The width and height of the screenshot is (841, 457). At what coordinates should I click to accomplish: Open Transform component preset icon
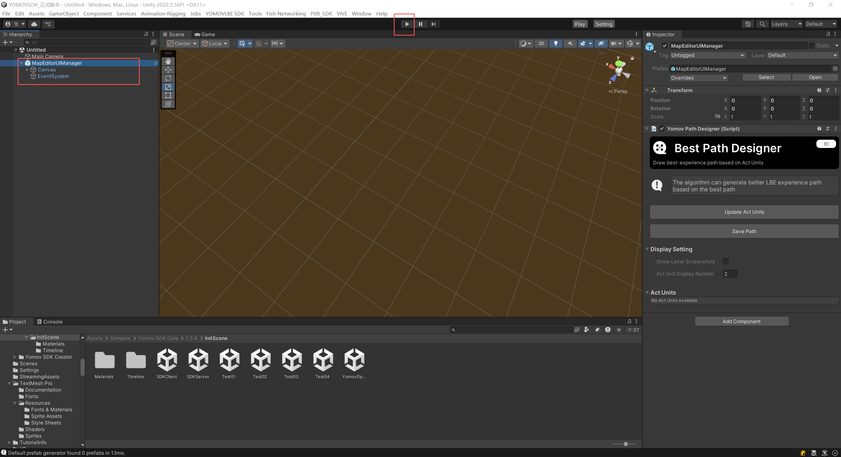point(828,90)
